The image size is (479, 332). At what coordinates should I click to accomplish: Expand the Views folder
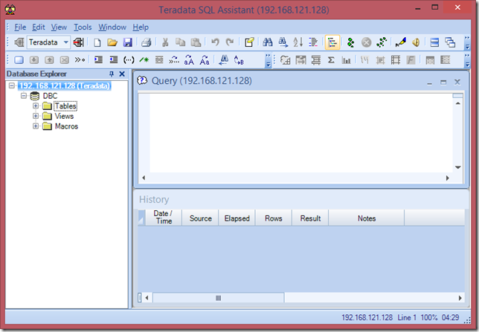point(36,116)
